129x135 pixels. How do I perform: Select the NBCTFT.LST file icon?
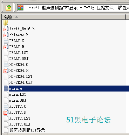coord(6,118)
